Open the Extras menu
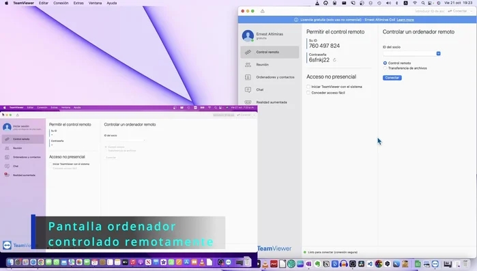This screenshot has height=271, width=477. coord(78,3)
